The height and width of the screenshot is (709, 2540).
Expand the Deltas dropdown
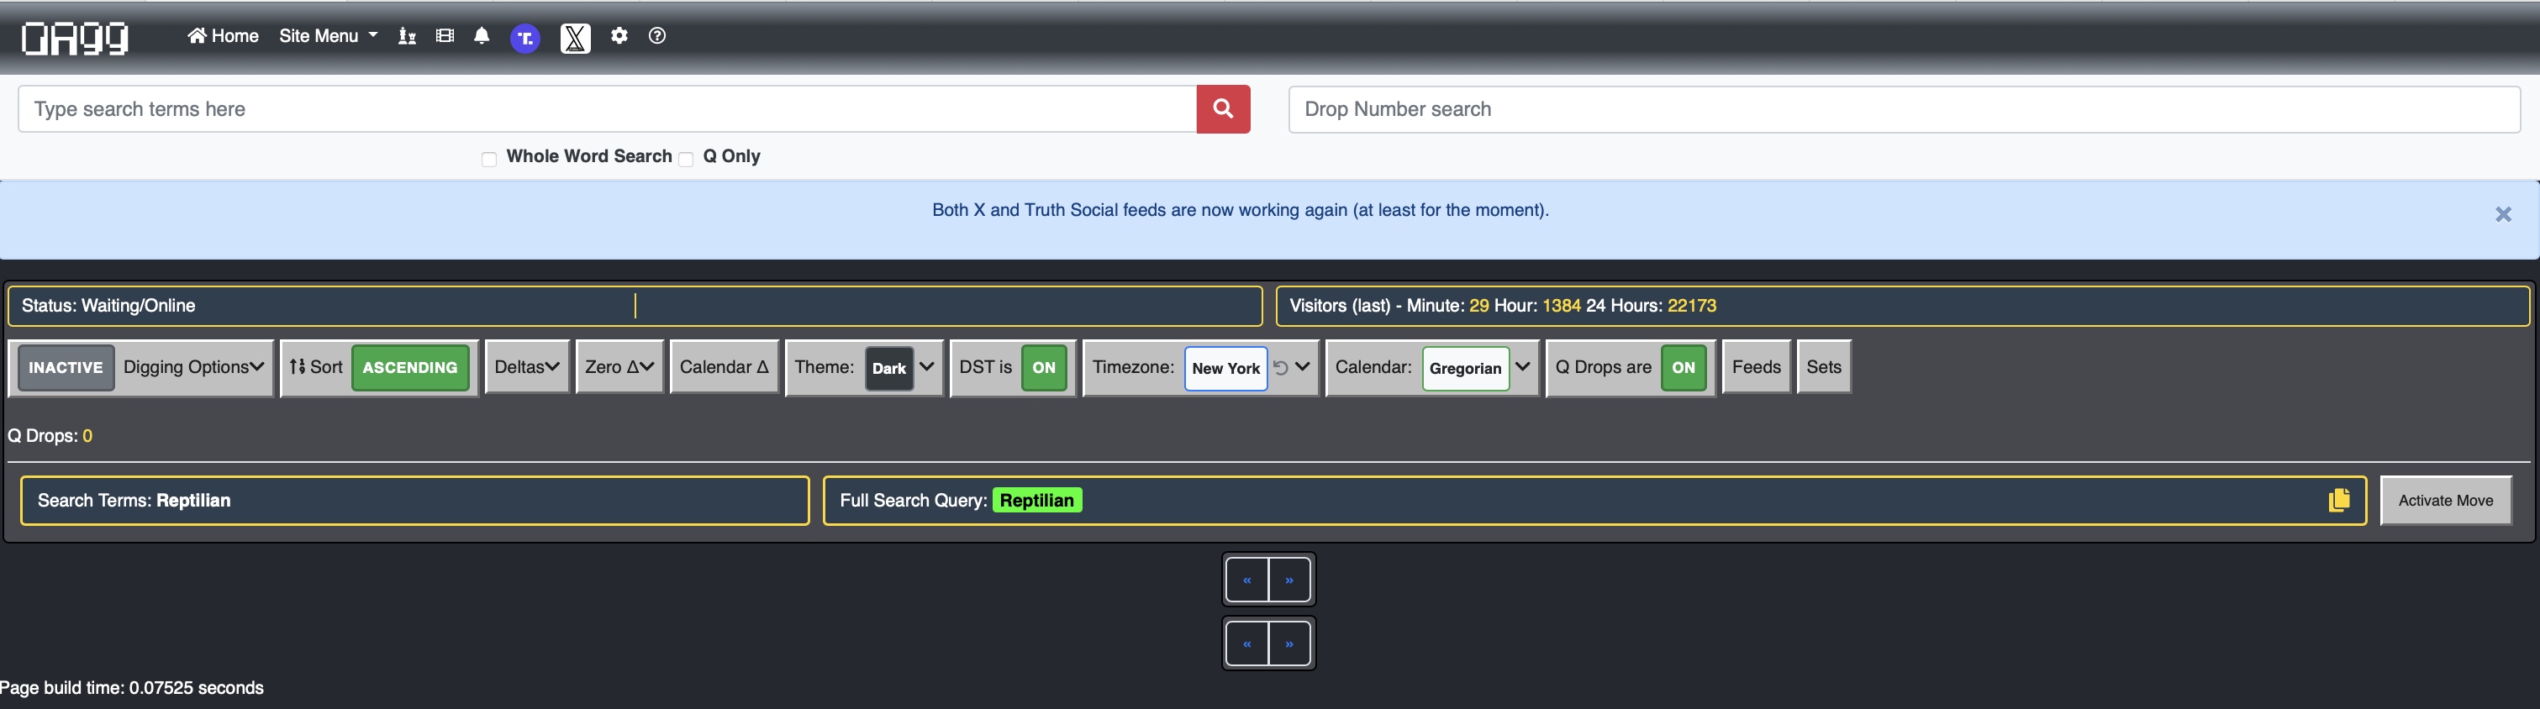point(526,368)
